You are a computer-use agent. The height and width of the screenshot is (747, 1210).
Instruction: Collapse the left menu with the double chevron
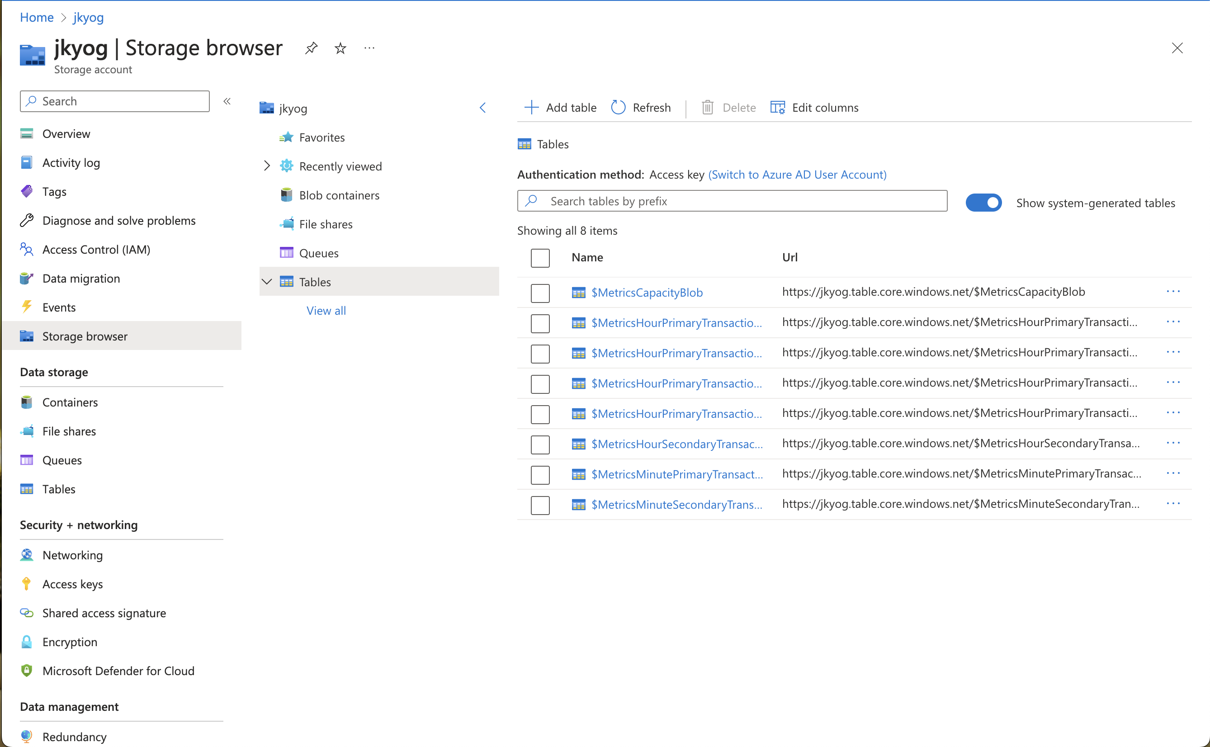[227, 101]
